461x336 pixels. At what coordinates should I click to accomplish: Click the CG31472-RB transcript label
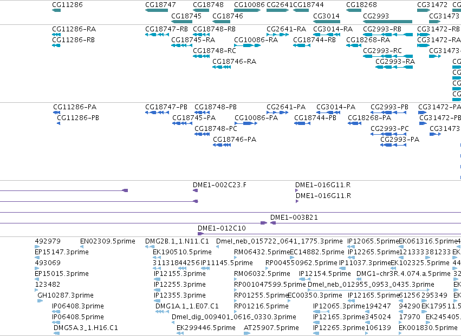pos(438,29)
